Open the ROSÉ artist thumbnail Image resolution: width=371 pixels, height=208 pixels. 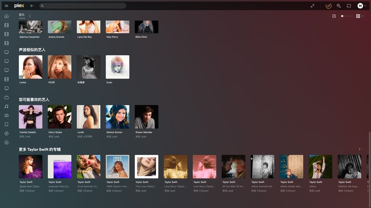[60, 67]
